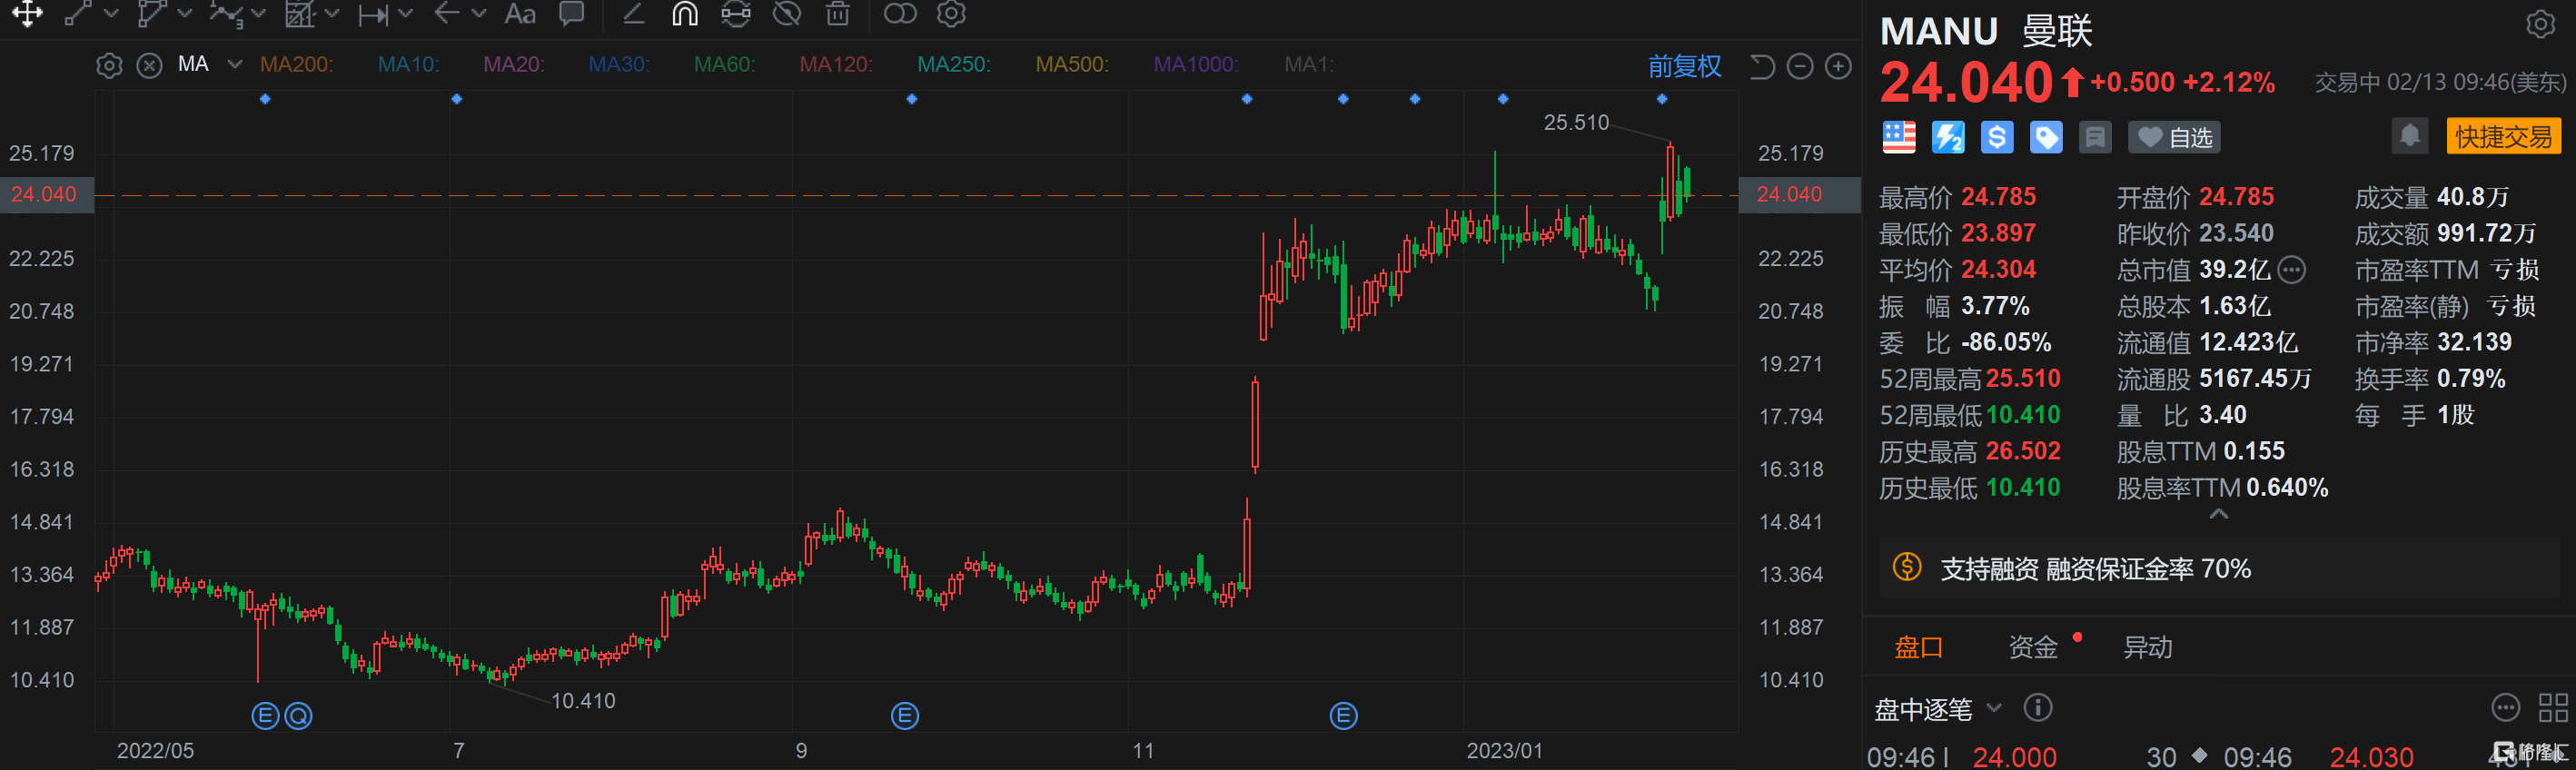Viewport: 2576px width, 770px height.
Task: Open the 前复权 adjustment selector
Action: pos(1684,67)
